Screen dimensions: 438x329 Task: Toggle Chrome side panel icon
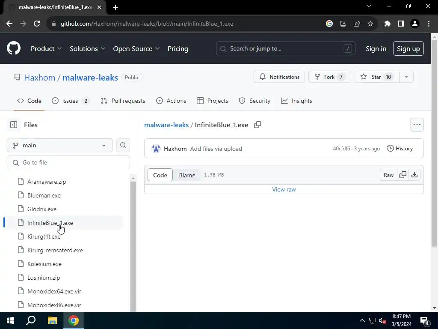pyautogui.click(x=401, y=24)
